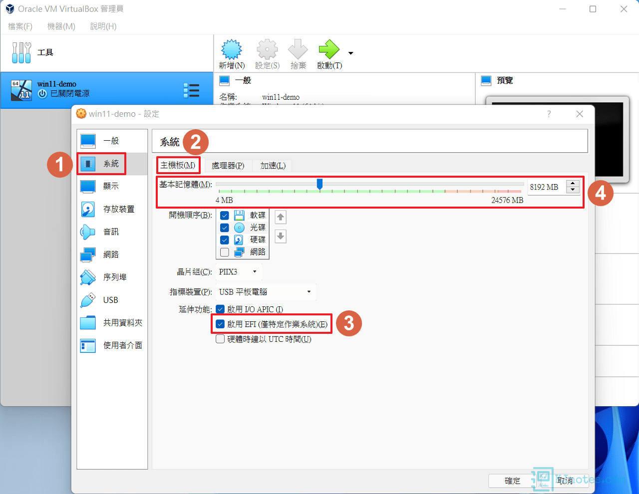The image size is (639, 494).
Task: Open the 使用者介面 user interface category
Action: click(112, 345)
